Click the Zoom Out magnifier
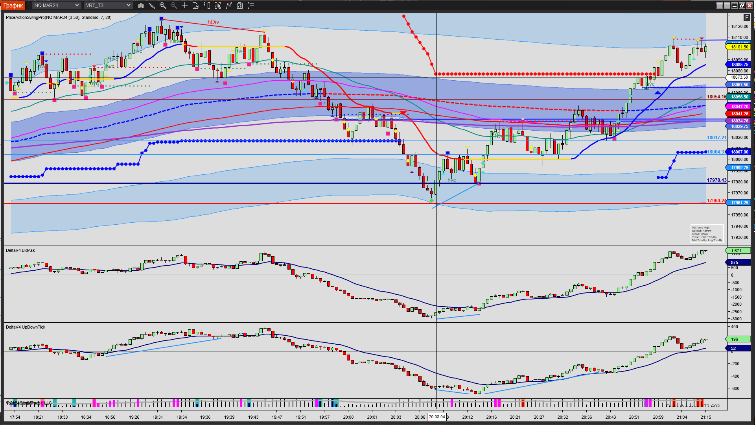Screen dimensions: 755x425 [174, 6]
